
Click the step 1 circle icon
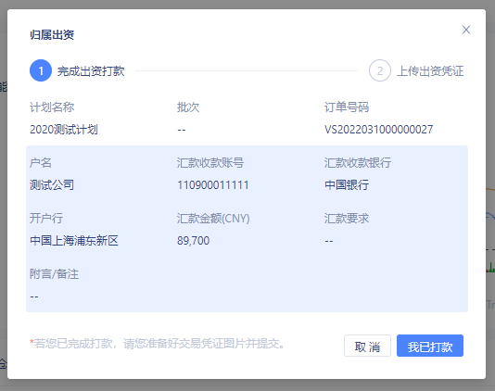tap(41, 70)
